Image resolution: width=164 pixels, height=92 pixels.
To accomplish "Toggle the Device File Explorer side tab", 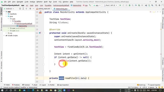I will point(163,75).
